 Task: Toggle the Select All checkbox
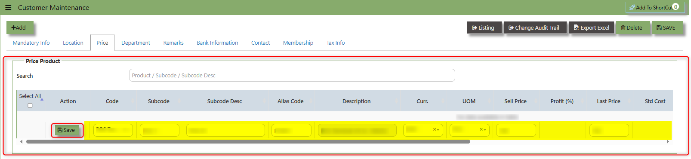tap(30, 105)
